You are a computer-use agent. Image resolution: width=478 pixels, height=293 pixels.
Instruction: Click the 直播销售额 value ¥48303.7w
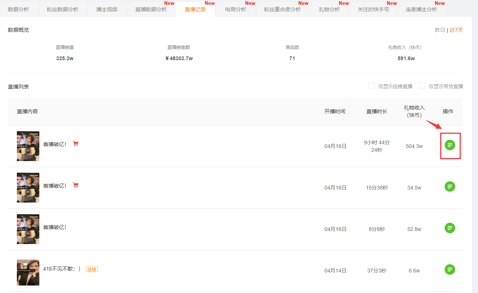pyautogui.click(x=179, y=58)
